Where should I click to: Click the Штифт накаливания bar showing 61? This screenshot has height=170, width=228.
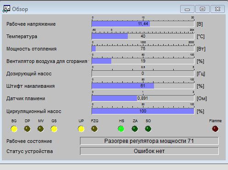click(143, 86)
